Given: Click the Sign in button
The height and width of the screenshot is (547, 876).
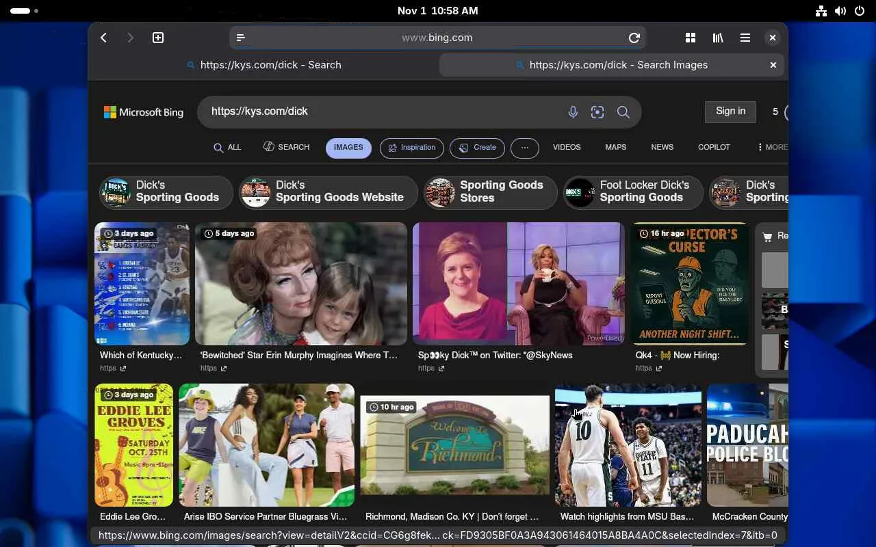Looking at the screenshot, I should (x=730, y=111).
